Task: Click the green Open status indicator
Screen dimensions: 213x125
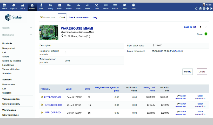Action: coord(206,34)
